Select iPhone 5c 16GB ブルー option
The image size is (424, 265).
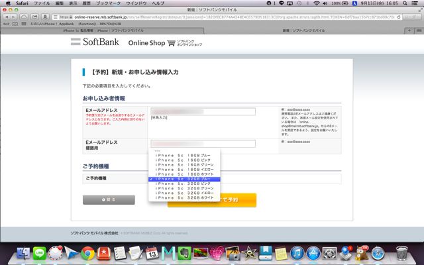click(x=184, y=156)
